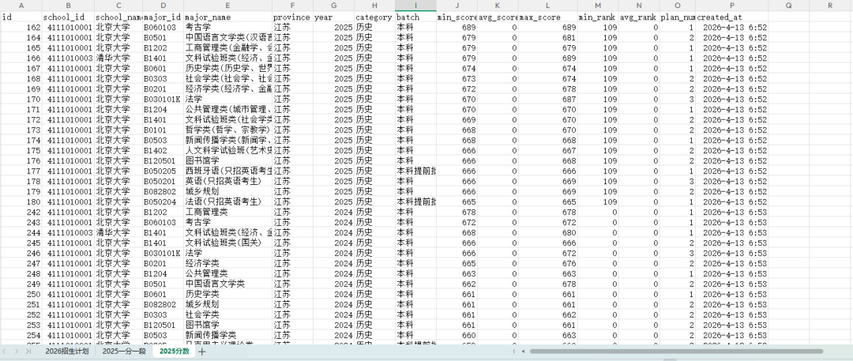Viewport: 853px width, 361px height.
Task: Select column D header
Action: [163, 6]
